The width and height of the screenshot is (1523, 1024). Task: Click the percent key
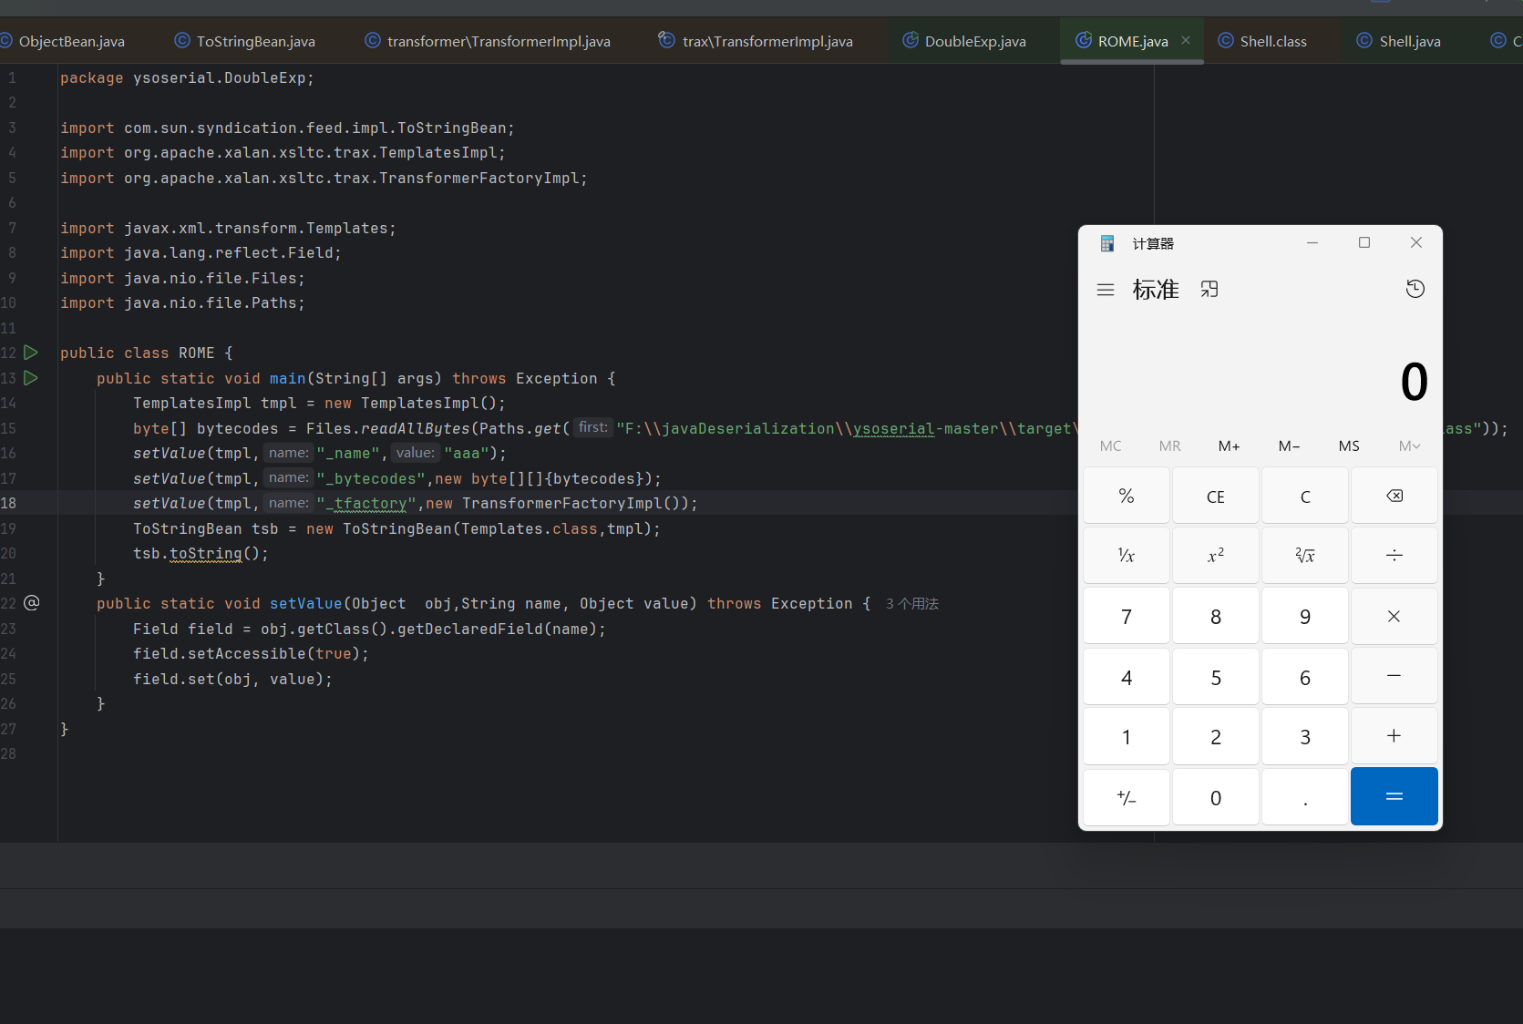click(1127, 496)
